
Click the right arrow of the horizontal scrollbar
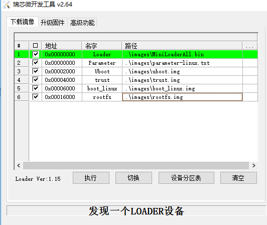(254, 166)
